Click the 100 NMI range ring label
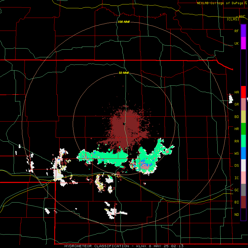 pyautogui.click(x=124, y=22)
